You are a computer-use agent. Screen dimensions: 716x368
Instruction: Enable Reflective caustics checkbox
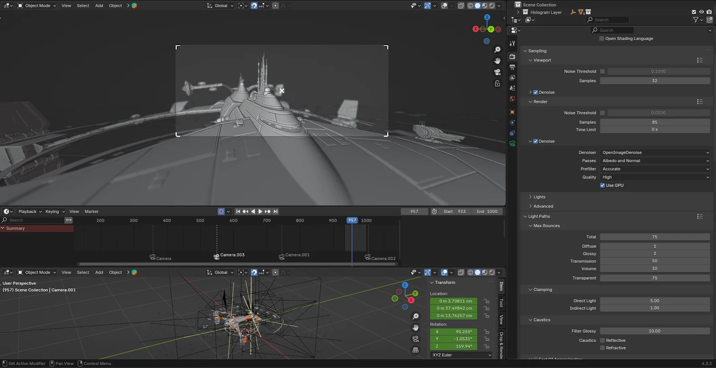(x=602, y=341)
